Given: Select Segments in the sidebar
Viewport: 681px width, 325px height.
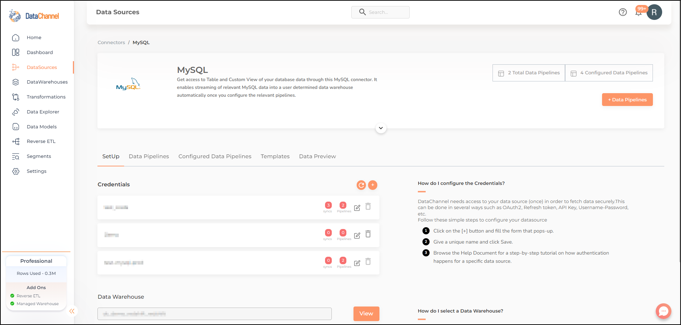Looking at the screenshot, I should click(x=39, y=156).
